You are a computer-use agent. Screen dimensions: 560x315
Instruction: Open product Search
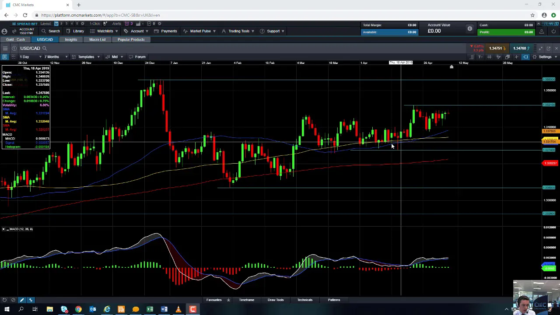pos(50,31)
